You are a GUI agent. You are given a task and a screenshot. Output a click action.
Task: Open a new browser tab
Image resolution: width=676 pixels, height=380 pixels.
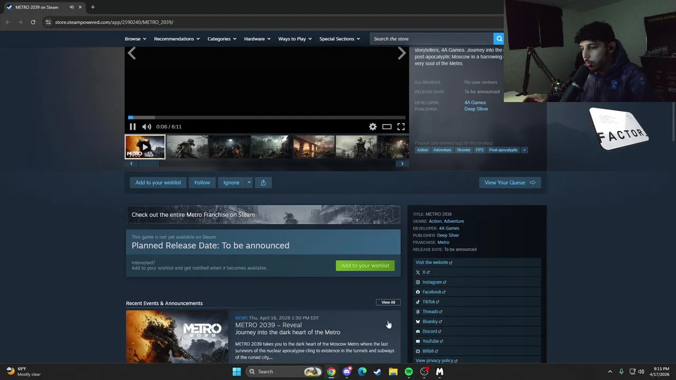92,7
